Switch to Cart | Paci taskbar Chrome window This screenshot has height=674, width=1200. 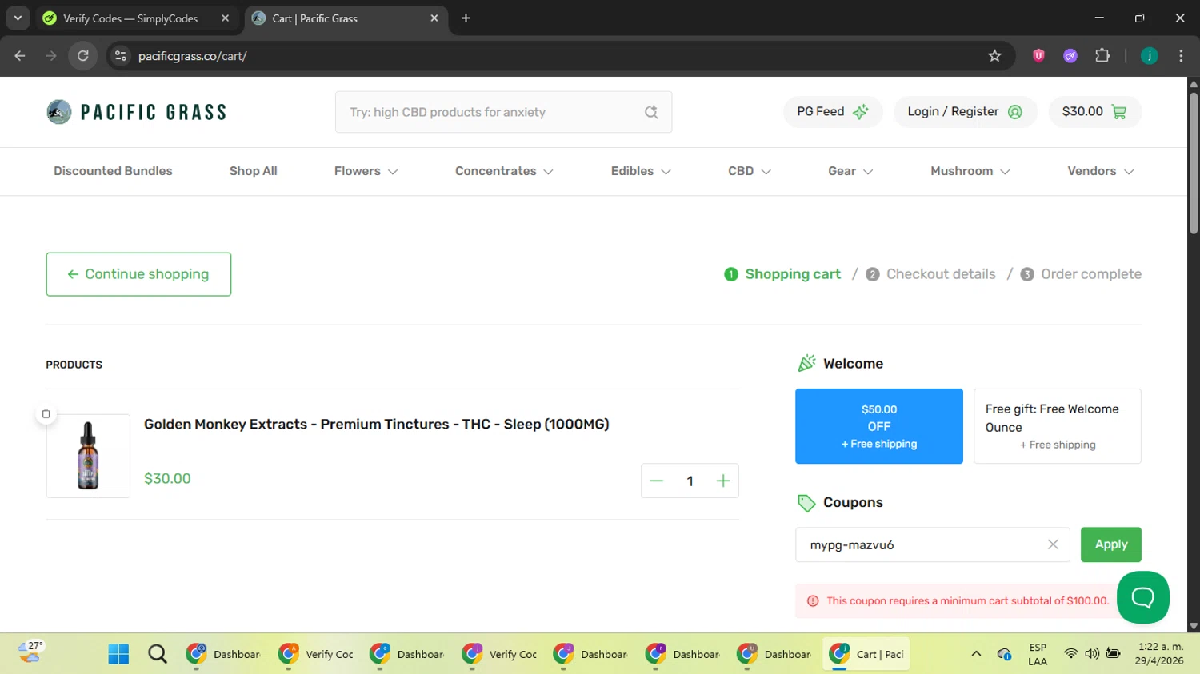[x=867, y=654]
